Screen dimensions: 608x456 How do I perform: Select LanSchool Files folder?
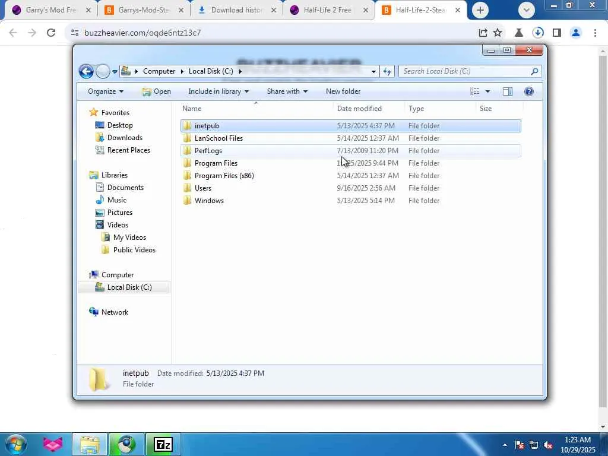click(350, 138)
